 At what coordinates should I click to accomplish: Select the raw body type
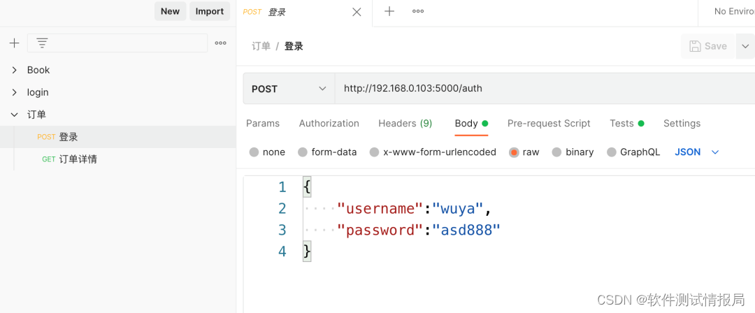pyautogui.click(x=524, y=152)
